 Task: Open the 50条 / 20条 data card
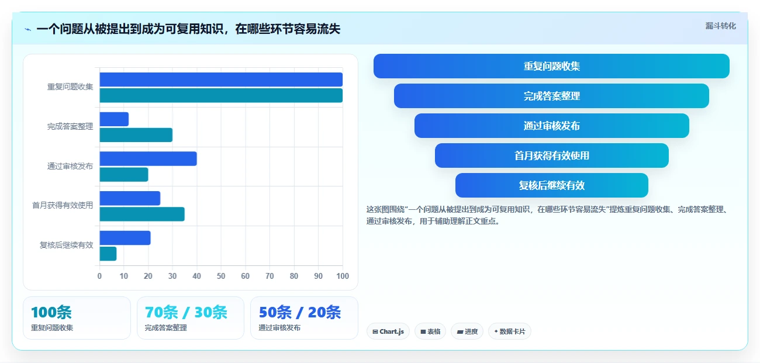coord(304,318)
